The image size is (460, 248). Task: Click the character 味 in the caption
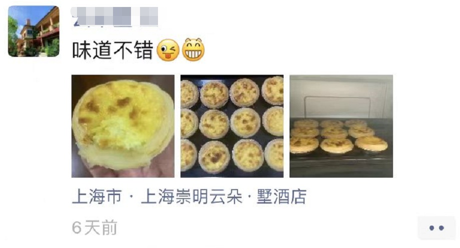pos(82,50)
